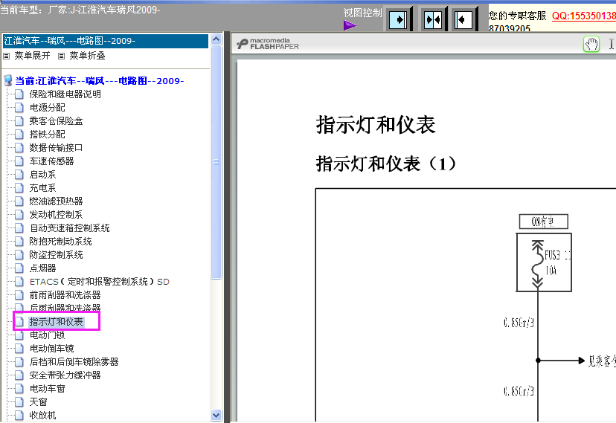Open 后雨刮器和洗涤器 diagram
The image size is (616, 423).
coord(65,308)
